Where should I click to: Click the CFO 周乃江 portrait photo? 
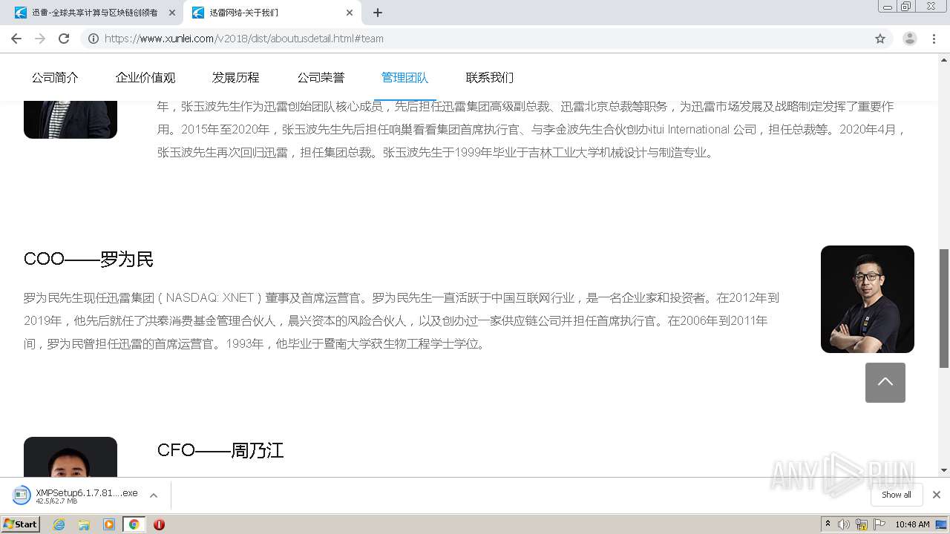click(x=71, y=457)
